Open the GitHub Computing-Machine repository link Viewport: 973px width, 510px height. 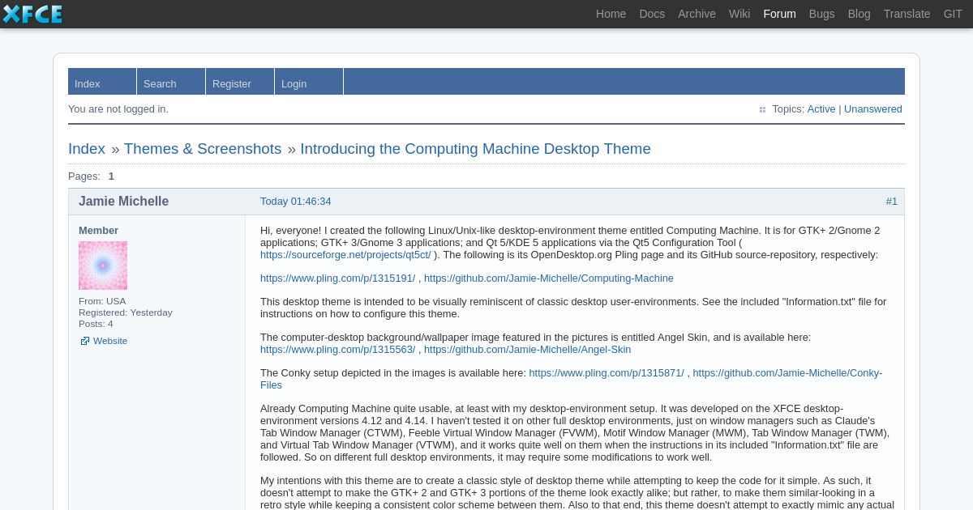click(548, 278)
